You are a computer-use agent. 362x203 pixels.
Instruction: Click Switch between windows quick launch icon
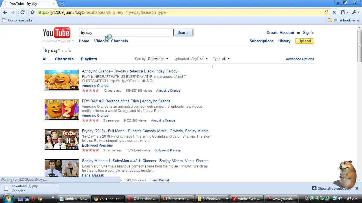tap(27, 199)
